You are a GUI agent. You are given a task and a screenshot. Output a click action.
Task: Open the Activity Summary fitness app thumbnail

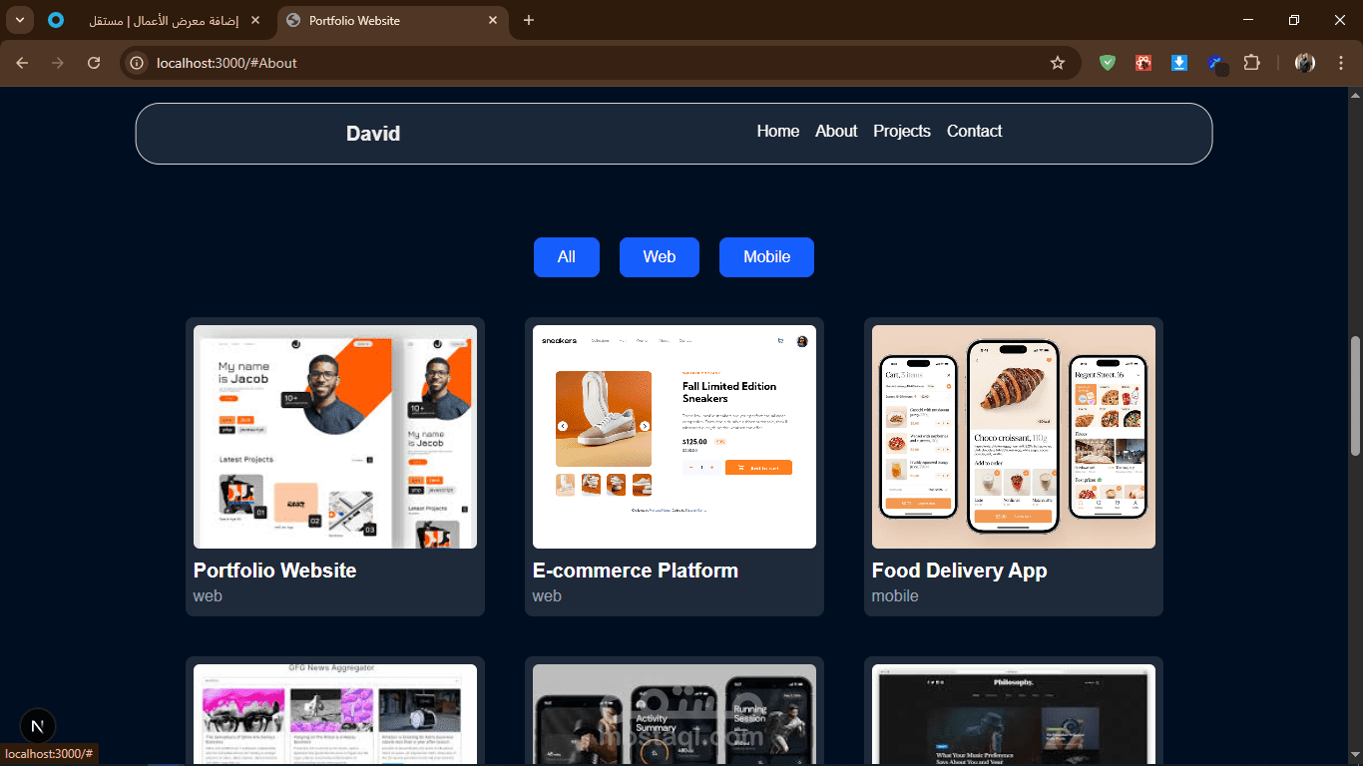tap(675, 715)
